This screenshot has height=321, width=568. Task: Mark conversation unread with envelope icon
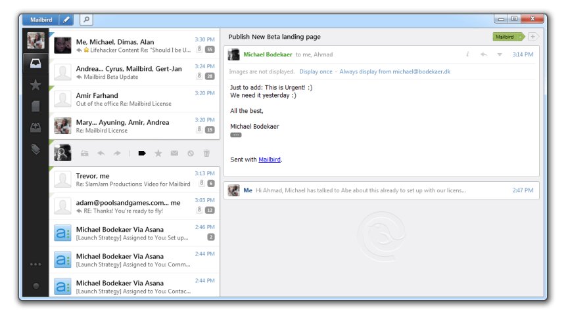coord(174,154)
